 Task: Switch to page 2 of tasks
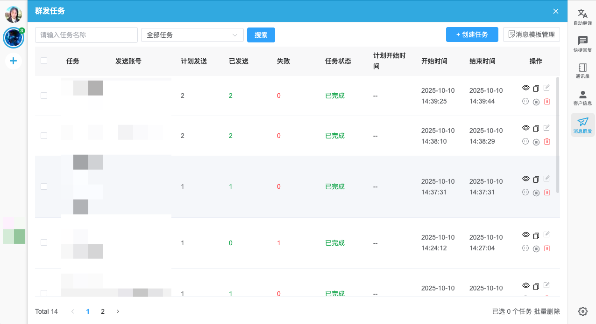coord(103,311)
